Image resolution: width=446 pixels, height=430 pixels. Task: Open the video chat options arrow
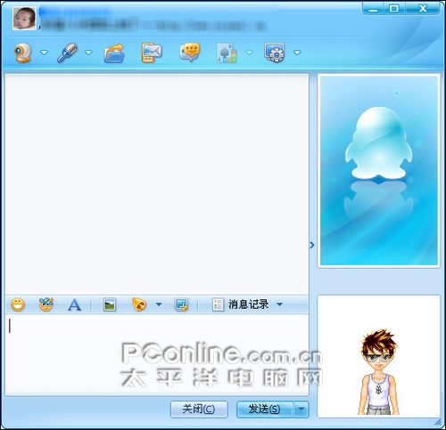pyautogui.click(x=44, y=53)
